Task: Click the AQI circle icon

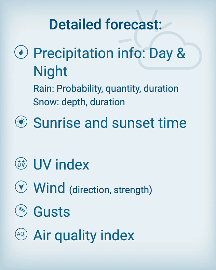Action: [21, 234]
